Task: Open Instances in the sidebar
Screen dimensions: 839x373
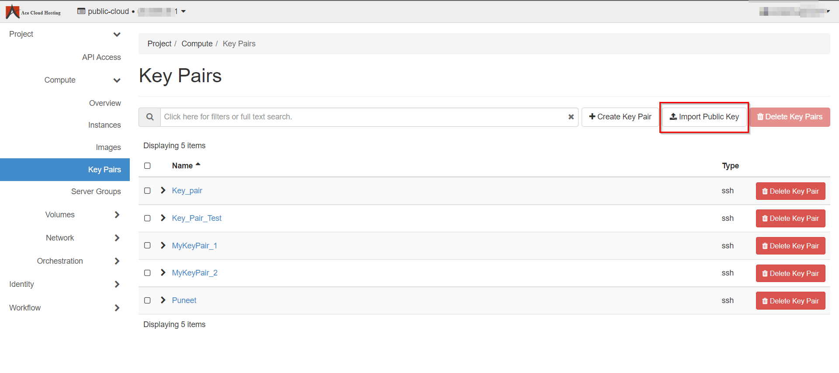Action: click(x=104, y=125)
